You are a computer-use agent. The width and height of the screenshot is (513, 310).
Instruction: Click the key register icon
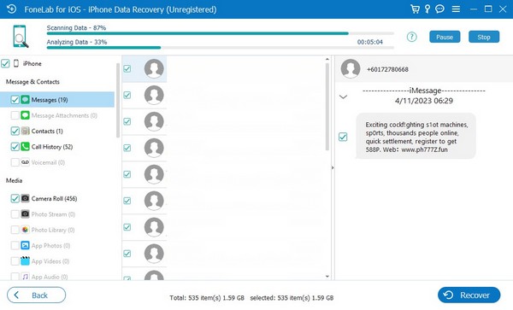(x=427, y=9)
